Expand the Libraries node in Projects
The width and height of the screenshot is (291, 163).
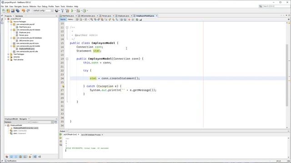point(8,57)
